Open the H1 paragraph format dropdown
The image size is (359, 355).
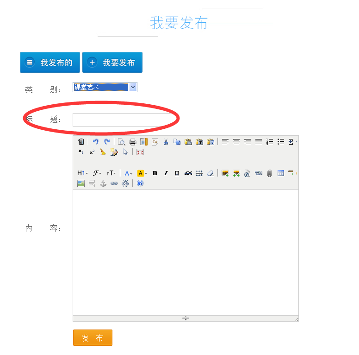click(x=83, y=173)
